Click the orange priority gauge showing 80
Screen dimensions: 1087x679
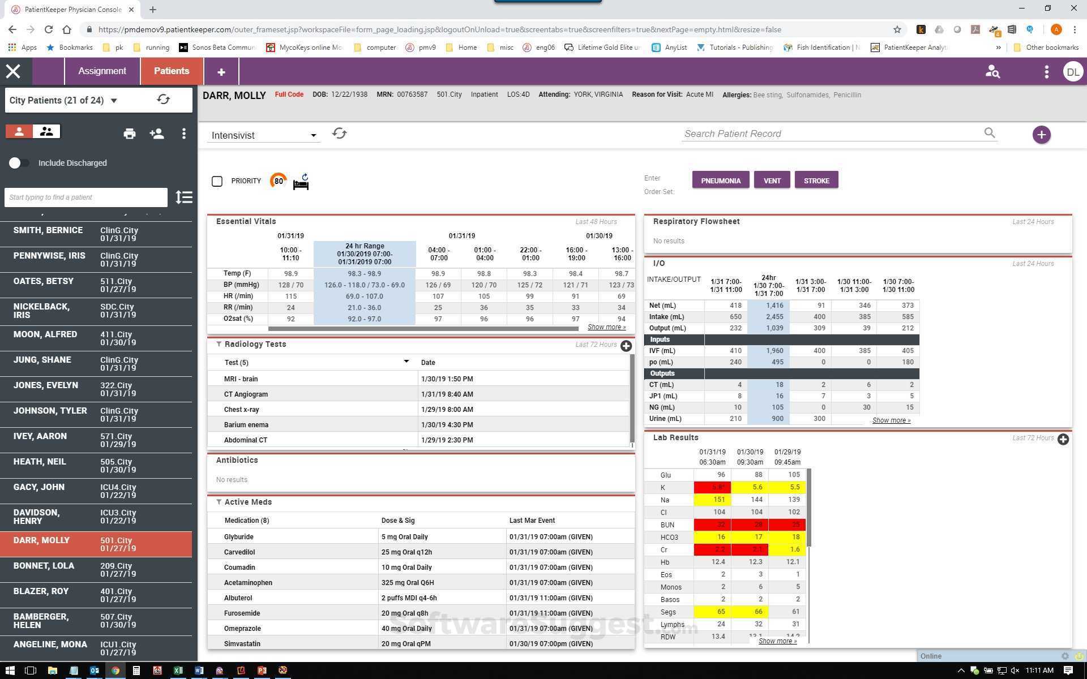tap(279, 181)
